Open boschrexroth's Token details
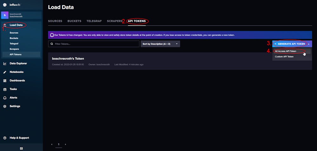Viewport: 317px width, 151px height. tap(68, 58)
